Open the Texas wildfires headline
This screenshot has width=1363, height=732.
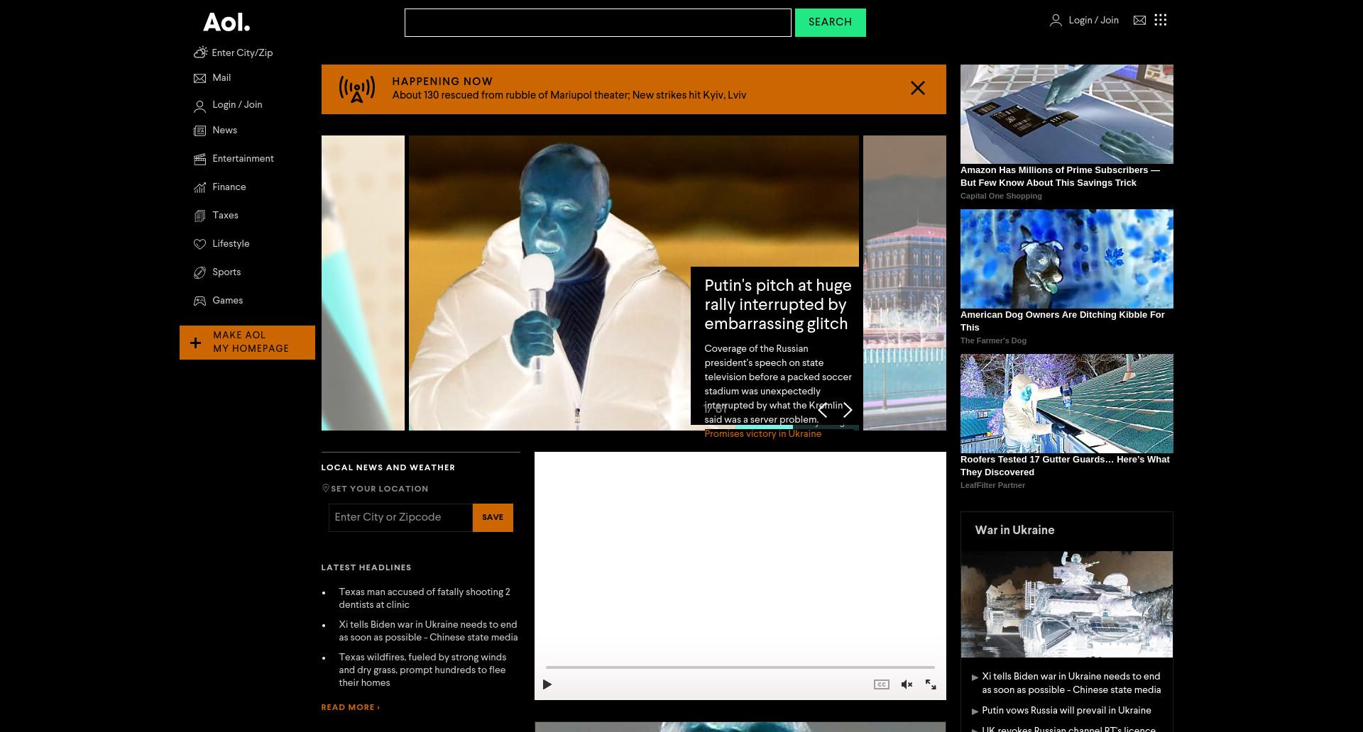point(422,670)
